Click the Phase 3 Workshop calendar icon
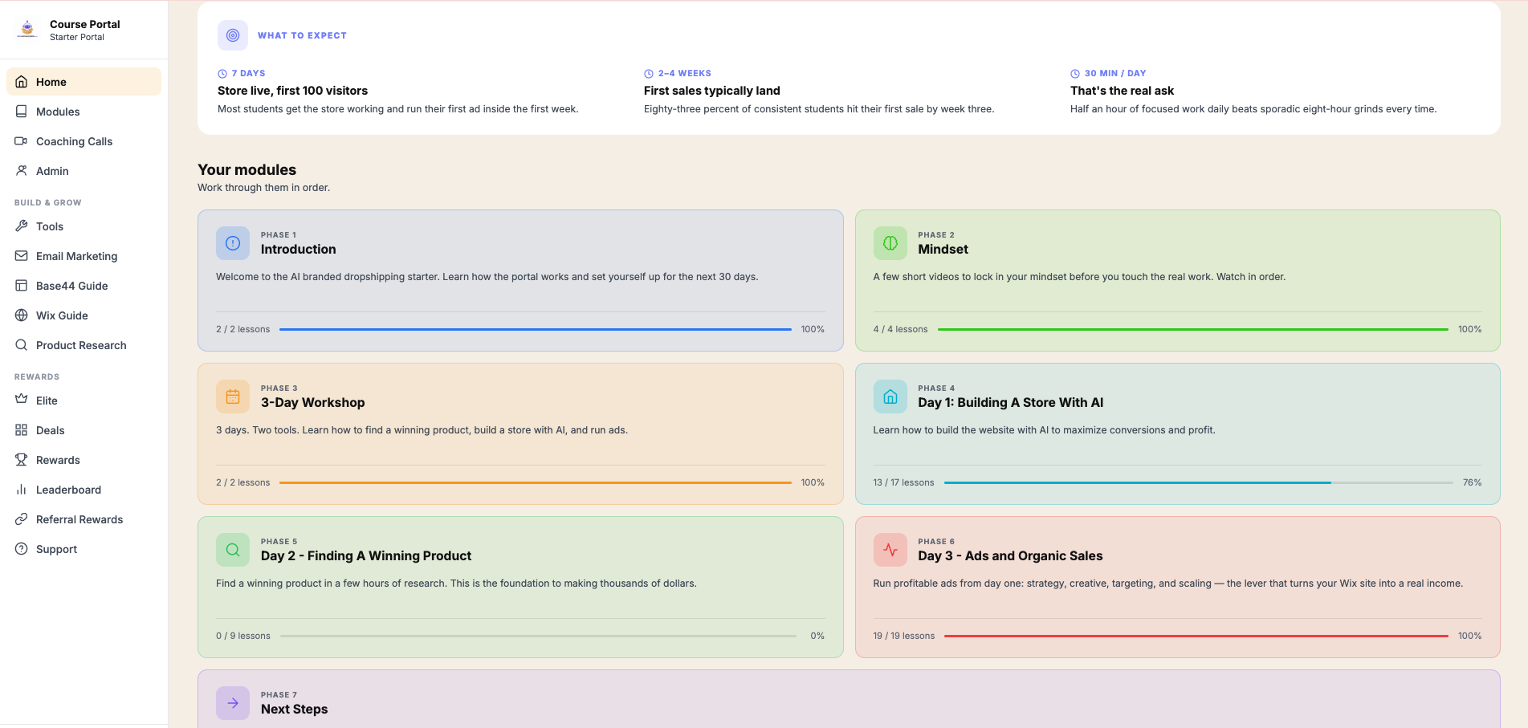This screenshot has width=1528, height=728. (x=233, y=397)
